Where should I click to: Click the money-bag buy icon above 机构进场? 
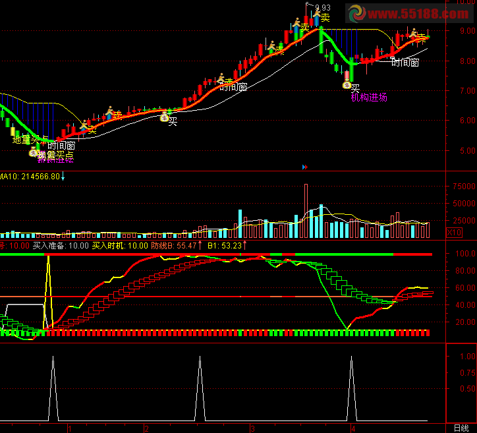(347, 86)
